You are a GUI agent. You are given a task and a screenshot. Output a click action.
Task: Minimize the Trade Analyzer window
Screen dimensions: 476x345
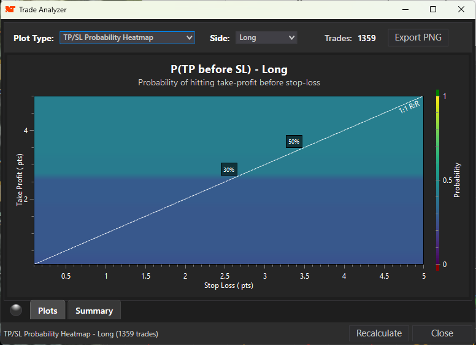(x=405, y=10)
